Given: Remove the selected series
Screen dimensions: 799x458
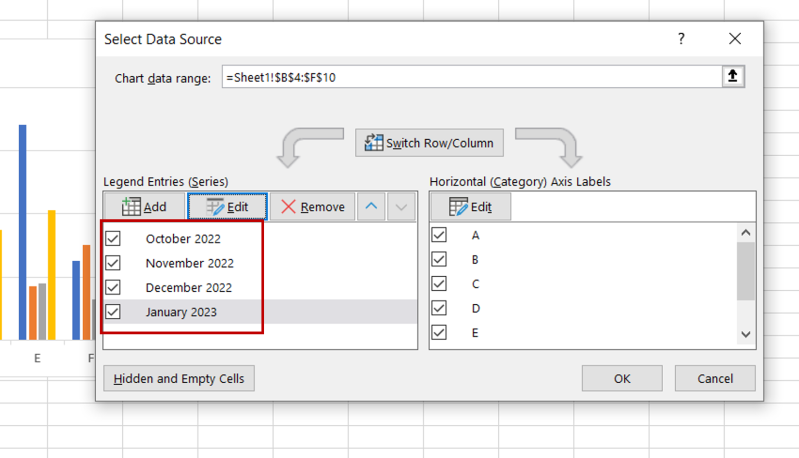Looking at the screenshot, I should (312, 206).
